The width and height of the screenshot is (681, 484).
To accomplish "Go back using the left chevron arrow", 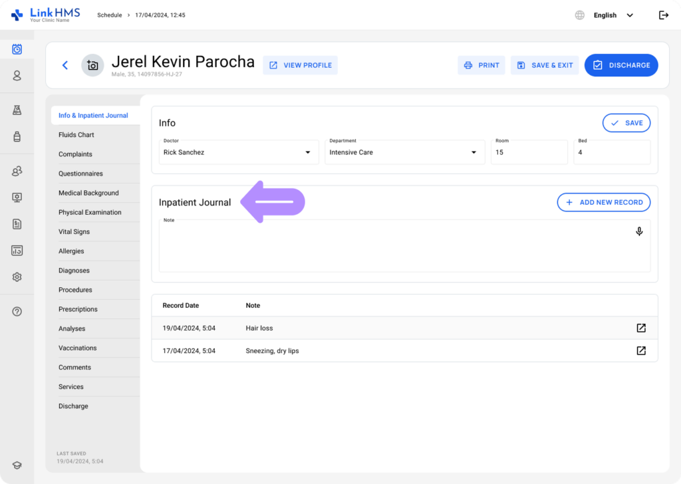I will point(65,65).
